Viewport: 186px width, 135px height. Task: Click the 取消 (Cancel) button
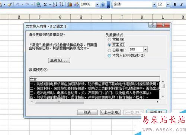point(87,112)
